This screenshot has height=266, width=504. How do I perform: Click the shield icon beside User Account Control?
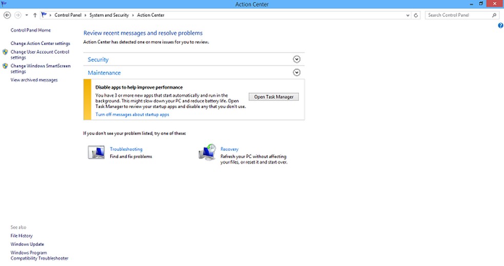[x=5, y=52]
